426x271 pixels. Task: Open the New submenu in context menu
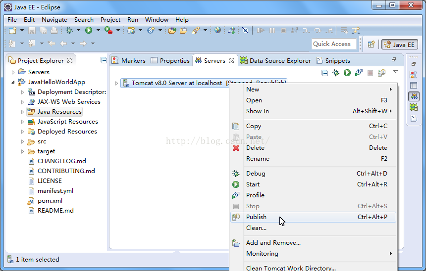pos(313,90)
